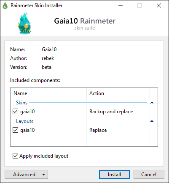
Task: Minimize the Skin Installer window
Action: pyautogui.click(x=121, y=5)
